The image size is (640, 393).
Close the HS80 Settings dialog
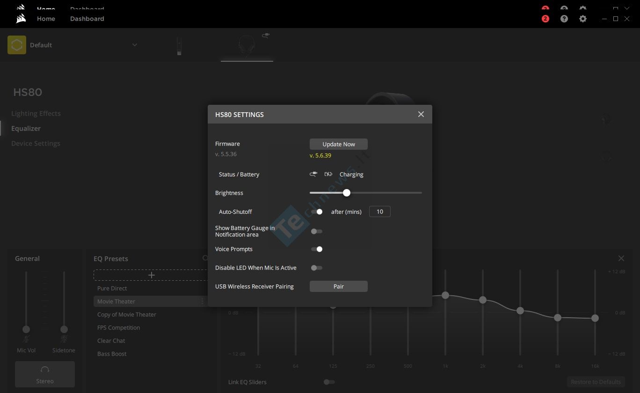click(x=421, y=114)
